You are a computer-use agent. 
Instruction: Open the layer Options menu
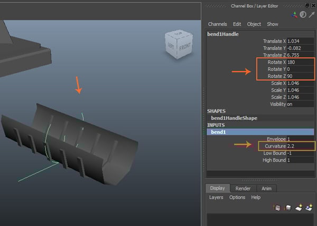tap(237, 197)
